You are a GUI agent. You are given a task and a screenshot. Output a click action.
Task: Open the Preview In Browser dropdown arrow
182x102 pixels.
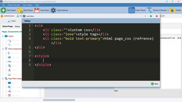[x=168, y=10]
